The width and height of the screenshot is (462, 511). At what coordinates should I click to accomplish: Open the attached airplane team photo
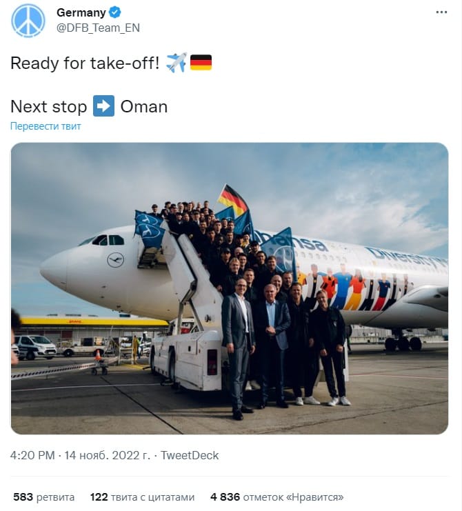230,288
